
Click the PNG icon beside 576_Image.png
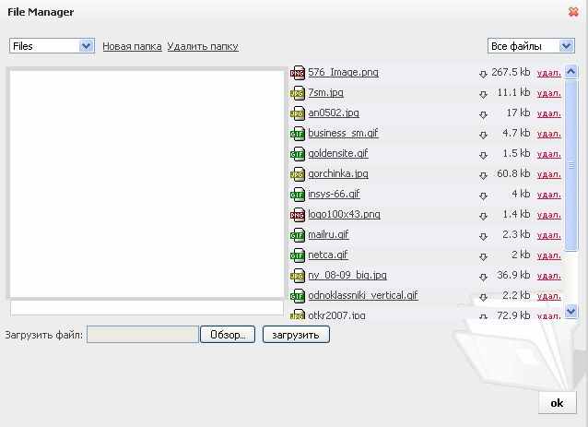pos(298,73)
